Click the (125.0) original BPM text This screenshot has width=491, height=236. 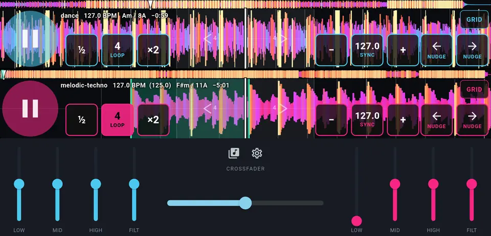pos(160,85)
